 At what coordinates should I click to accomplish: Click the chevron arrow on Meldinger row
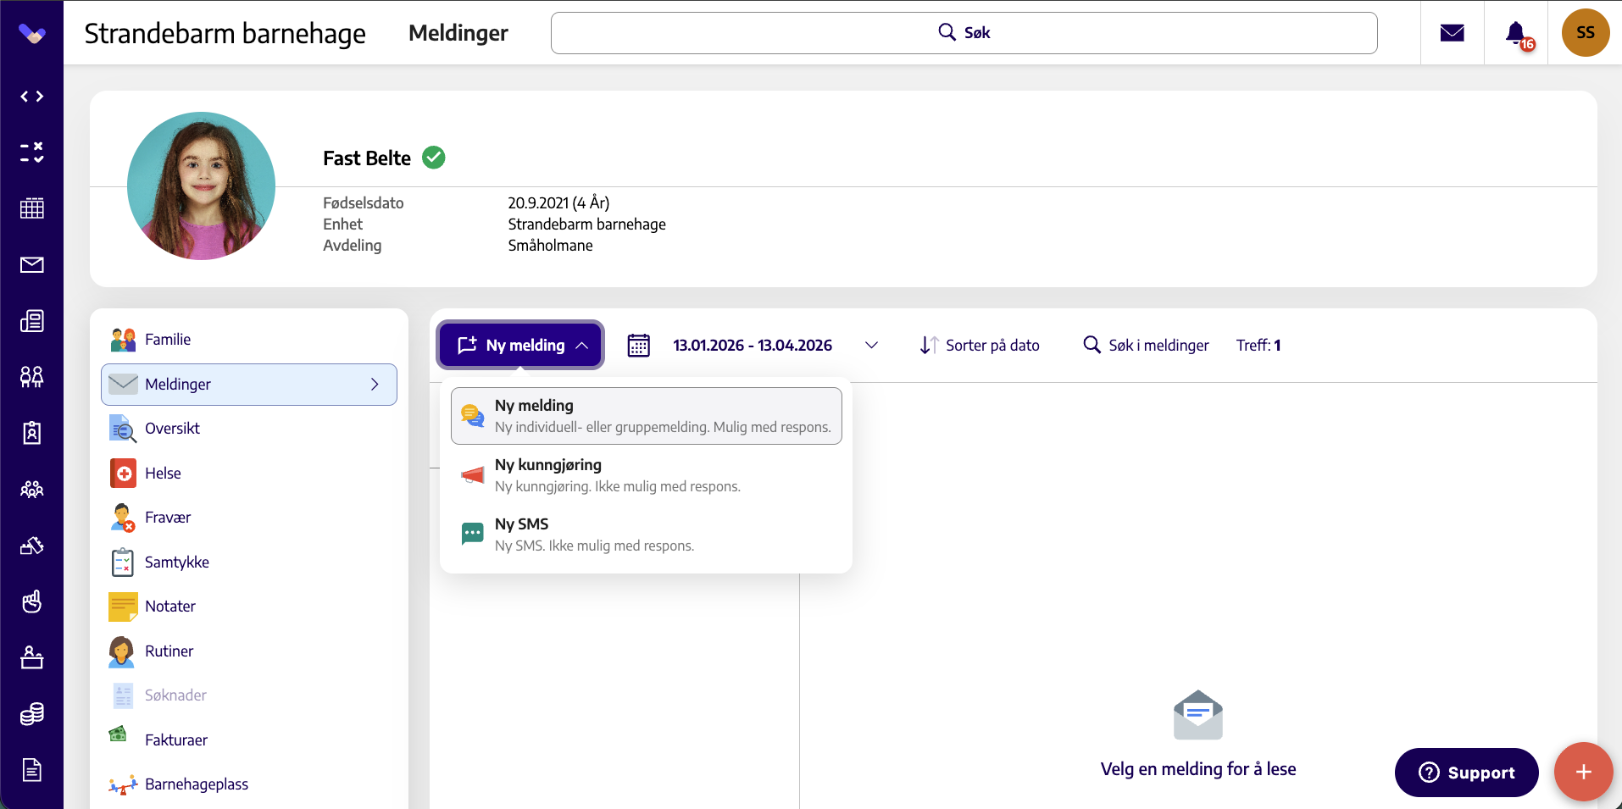tap(375, 385)
